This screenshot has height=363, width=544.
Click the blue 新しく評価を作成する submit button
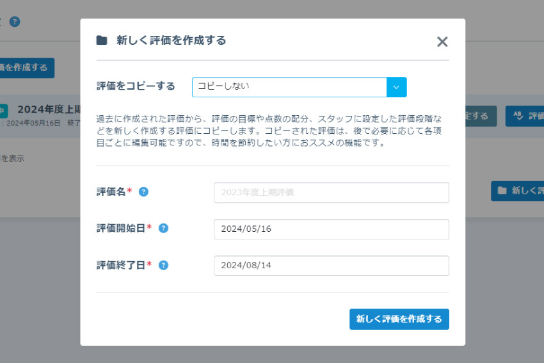(399, 319)
